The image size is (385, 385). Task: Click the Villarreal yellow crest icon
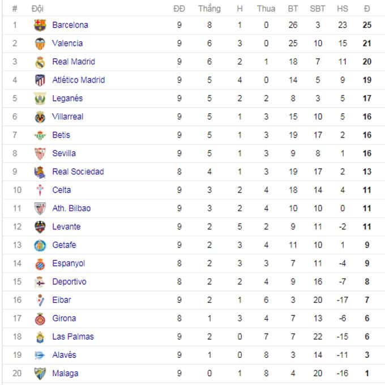point(40,117)
